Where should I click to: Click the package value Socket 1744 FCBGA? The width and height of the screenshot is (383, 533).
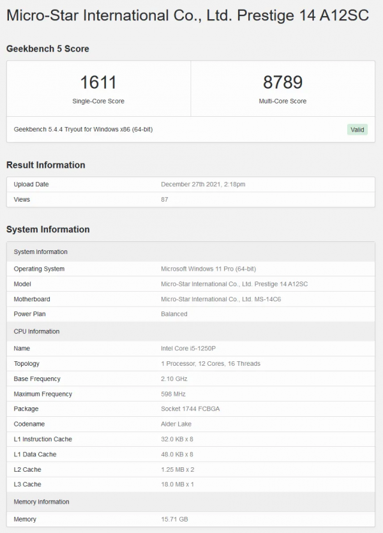[x=190, y=409]
